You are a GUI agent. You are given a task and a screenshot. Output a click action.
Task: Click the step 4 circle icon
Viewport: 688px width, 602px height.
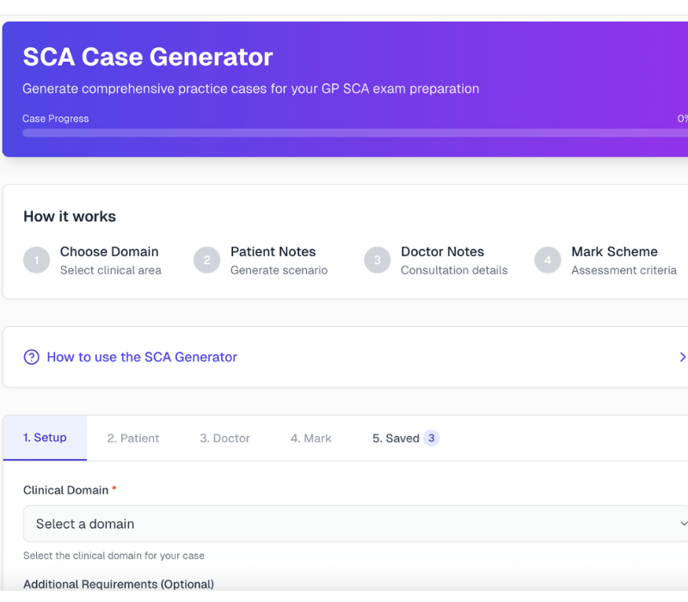548,260
